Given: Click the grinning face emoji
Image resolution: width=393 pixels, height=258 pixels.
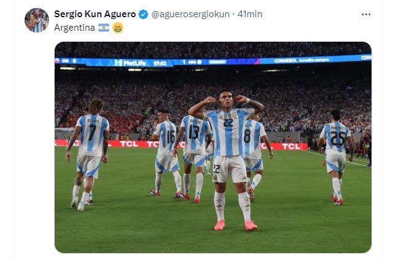Looking at the screenshot, I should point(118,28).
